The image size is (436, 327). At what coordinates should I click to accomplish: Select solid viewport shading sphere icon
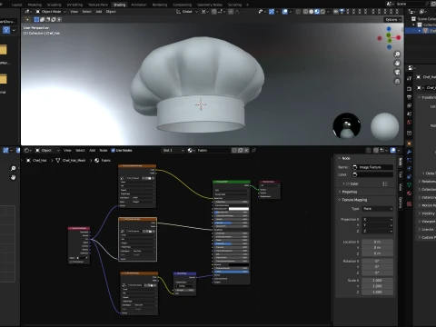coord(311,12)
